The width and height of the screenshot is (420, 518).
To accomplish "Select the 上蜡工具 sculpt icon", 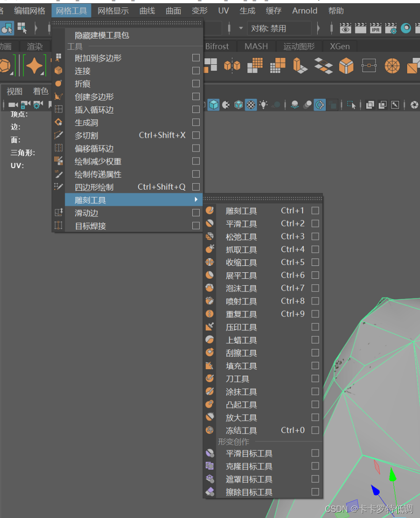I will [210, 340].
